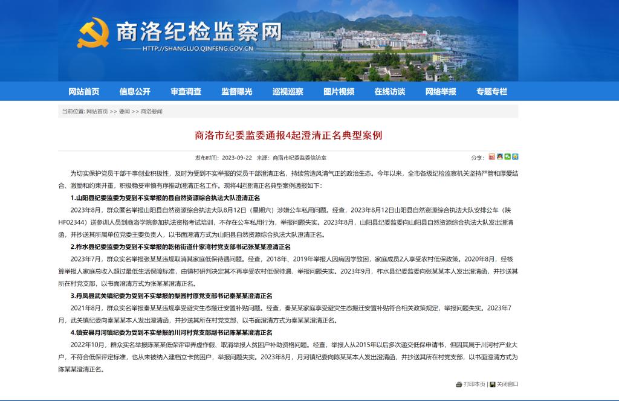Image resolution: width=619 pixels, height=401 pixels.
Task: Open the 图片视频 menu item
Action: pyautogui.click(x=339, y=91)
